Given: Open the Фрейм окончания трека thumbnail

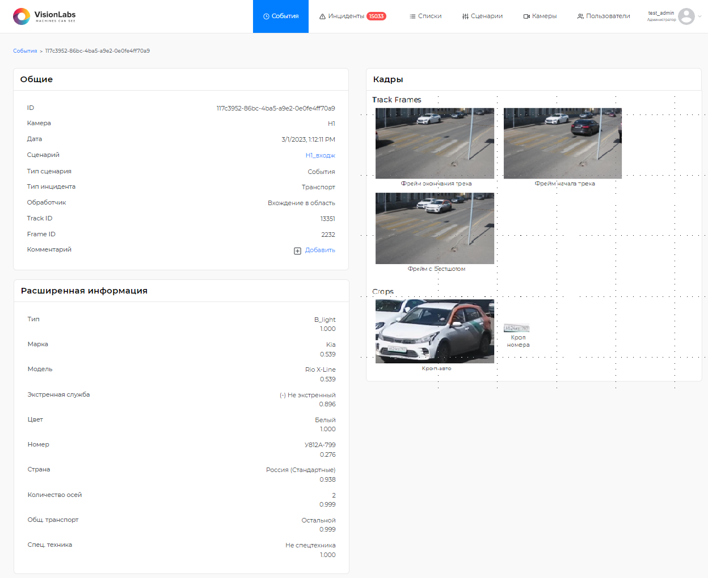Looking at the screenshot, I should (x=435, y=143).
